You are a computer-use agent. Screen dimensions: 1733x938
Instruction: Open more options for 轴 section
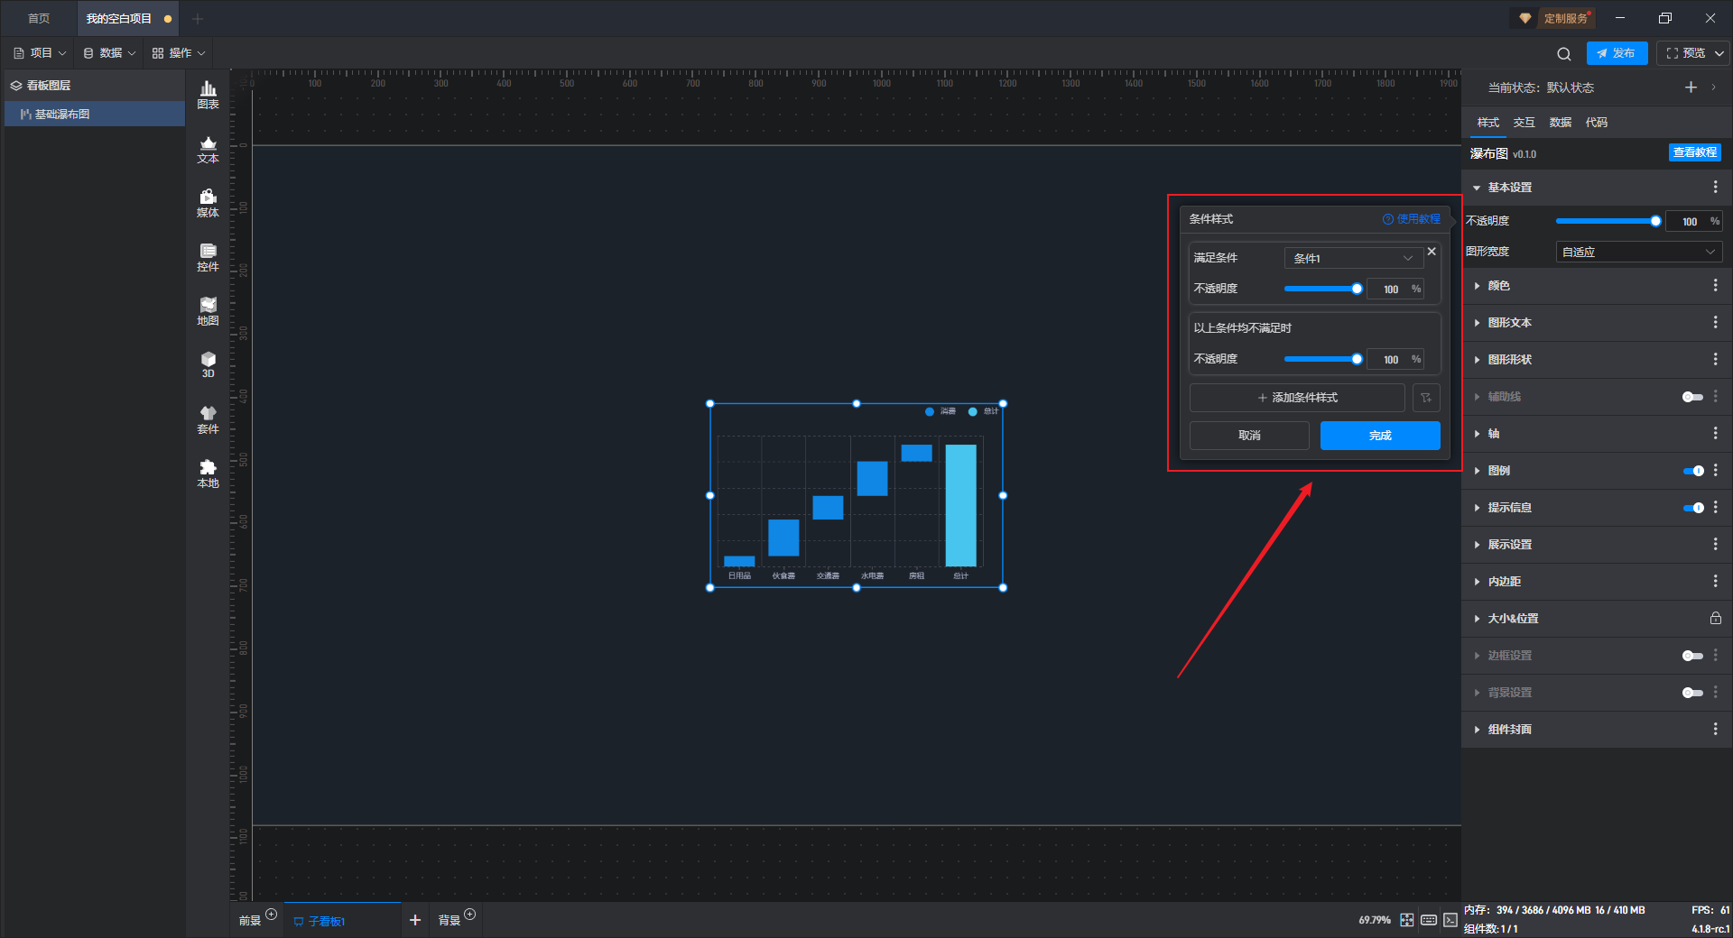tap(1715, 433)
